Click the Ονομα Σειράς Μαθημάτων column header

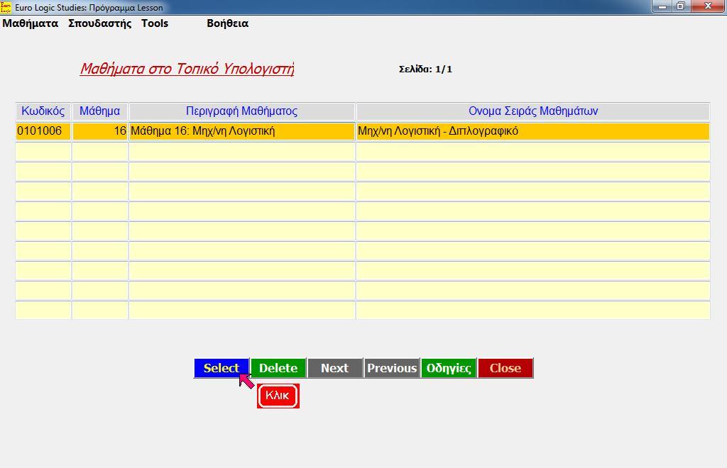pos(532,111)
